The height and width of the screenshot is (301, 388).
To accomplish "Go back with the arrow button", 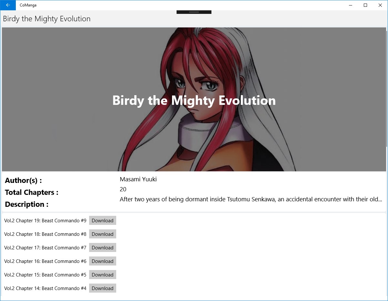I will coord(8,5).
